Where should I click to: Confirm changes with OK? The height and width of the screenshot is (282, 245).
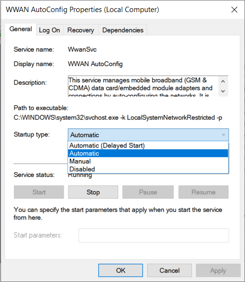tap(121, 270)
